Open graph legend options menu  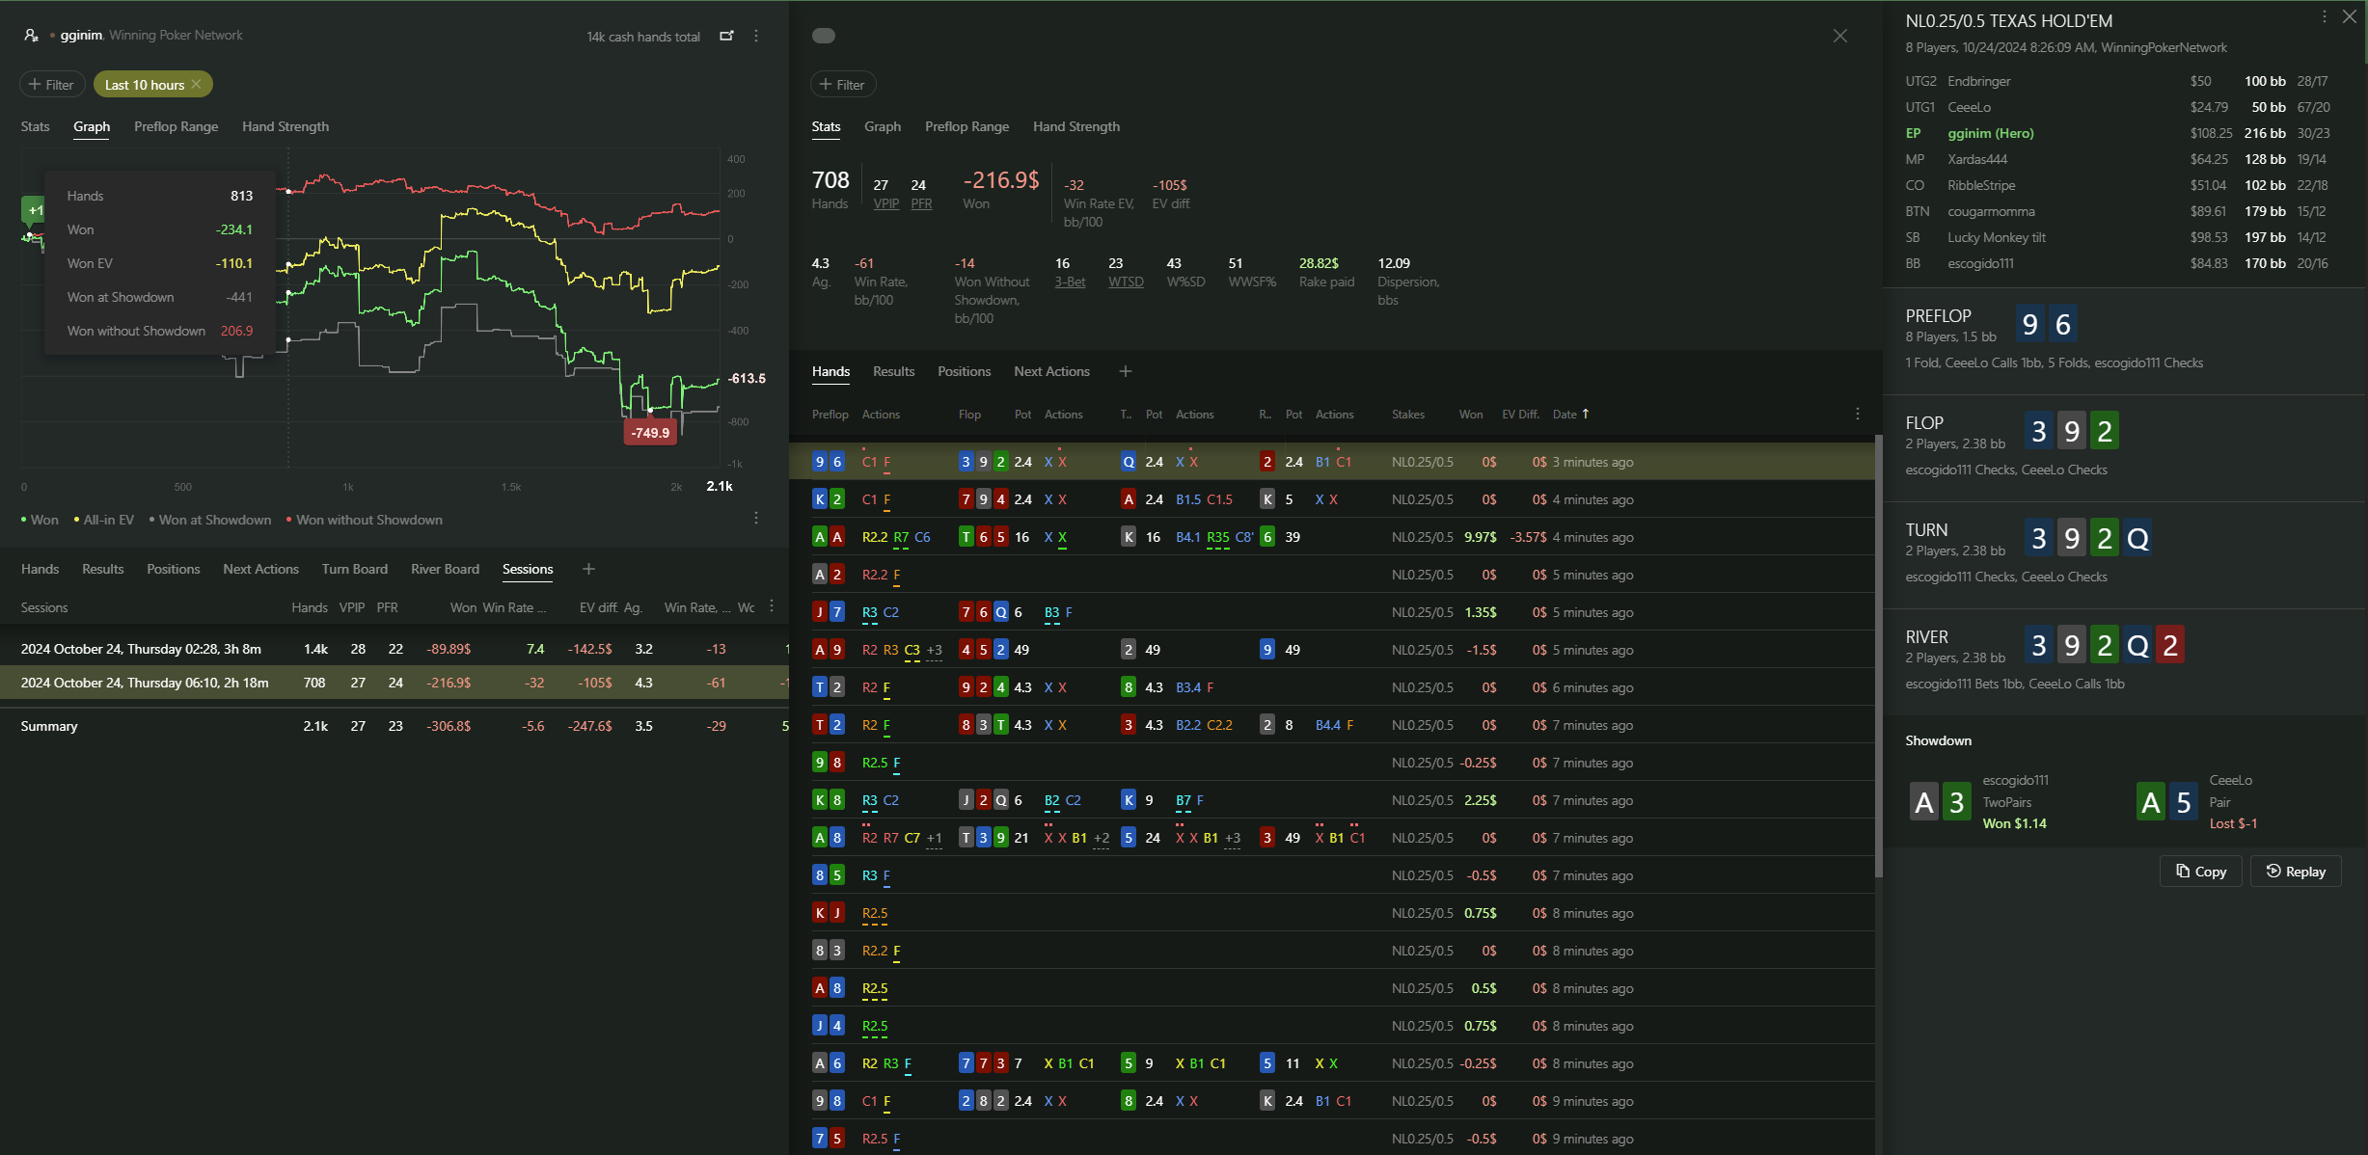(x=756, y=519)
